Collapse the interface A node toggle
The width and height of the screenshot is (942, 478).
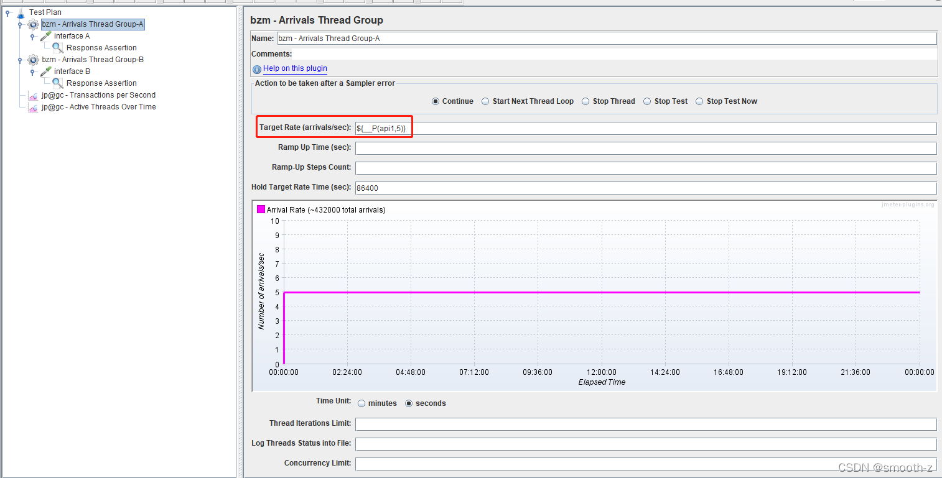32,37
